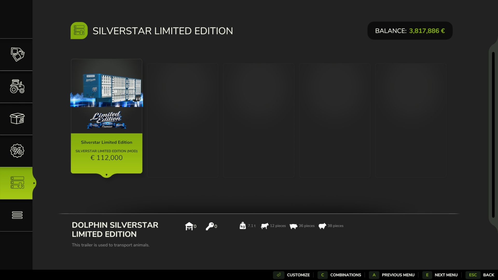Click the 7.1 t weight value
The image size is (498, 280).
click(252, 226)
